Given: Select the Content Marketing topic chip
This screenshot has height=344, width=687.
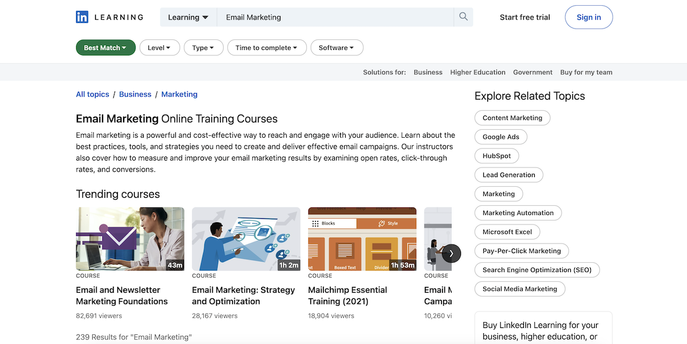Looking at the screenshot, I should [x=512, y=118].
